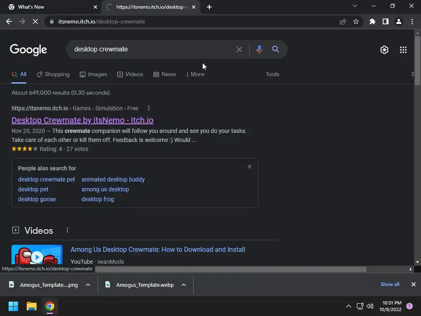Switch to Videos results

click(x=130, y=74)
